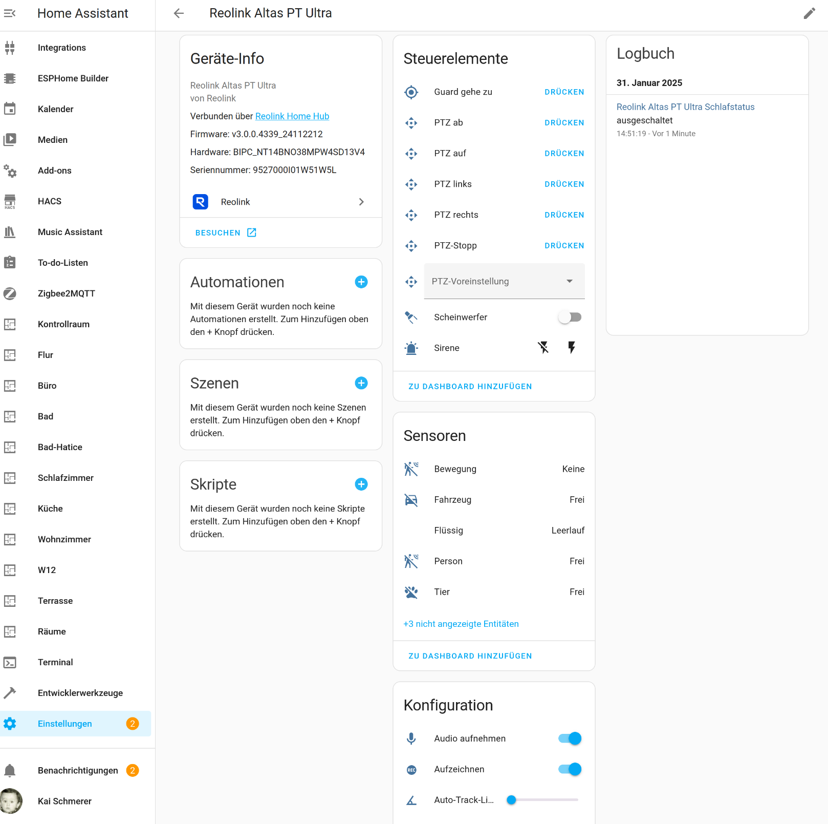Add Sensoren card to dashboard
Viewport: 828px width, 824px height.
(x=470, y=656)
